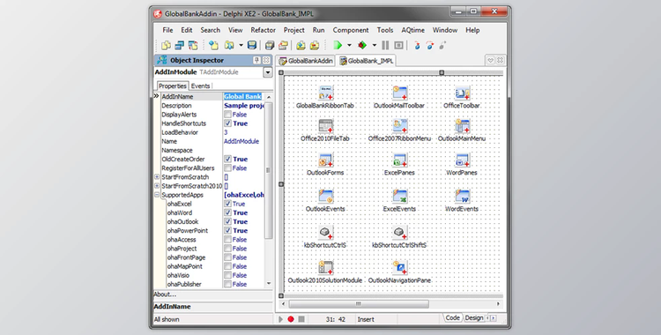Viewport: 661px width, 335px height.
Task: Open the AddInModule component selector dropdown
Action: coord(268,72)
